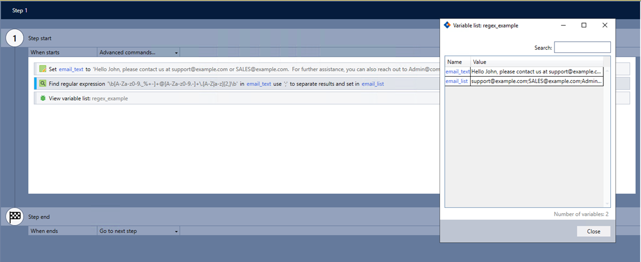This screenshot has width=641, height=262.
Task: Click the Search input field
Action: 582,48
